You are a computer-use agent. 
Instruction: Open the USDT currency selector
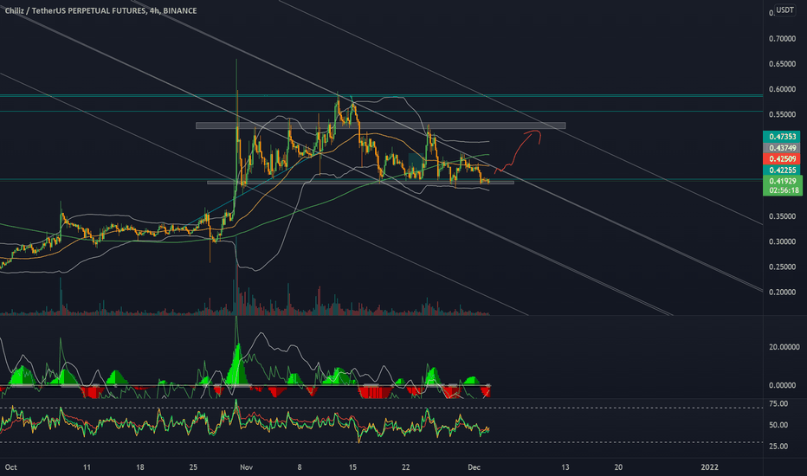784,10
